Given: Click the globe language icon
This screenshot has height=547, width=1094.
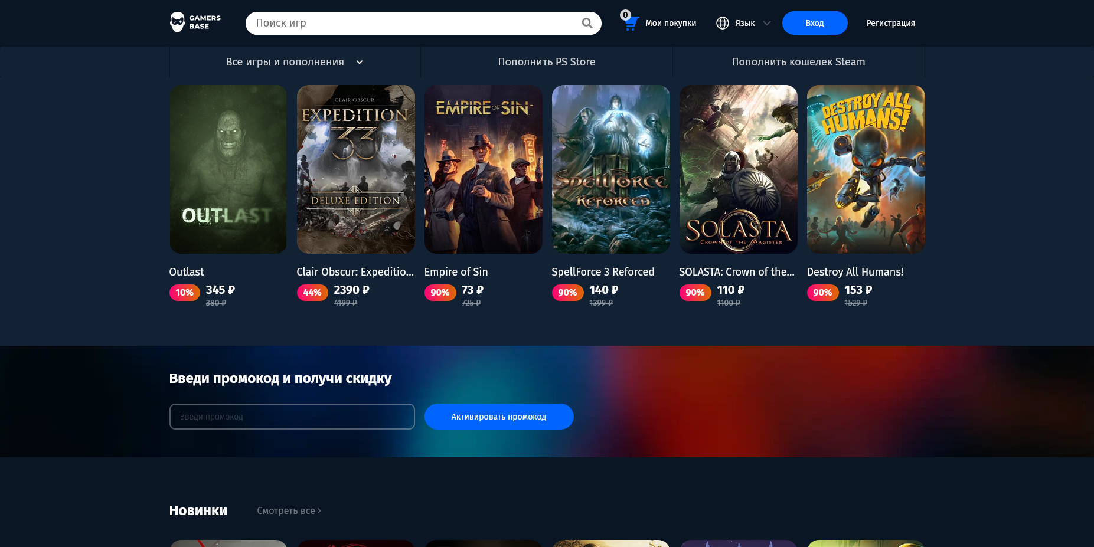Looking at the screenshot, I should 723,23.
